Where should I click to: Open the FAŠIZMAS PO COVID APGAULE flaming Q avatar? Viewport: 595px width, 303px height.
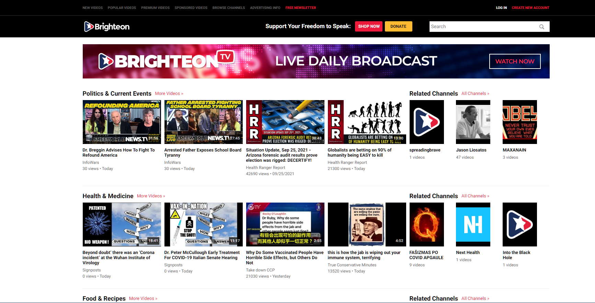point(426,225)
